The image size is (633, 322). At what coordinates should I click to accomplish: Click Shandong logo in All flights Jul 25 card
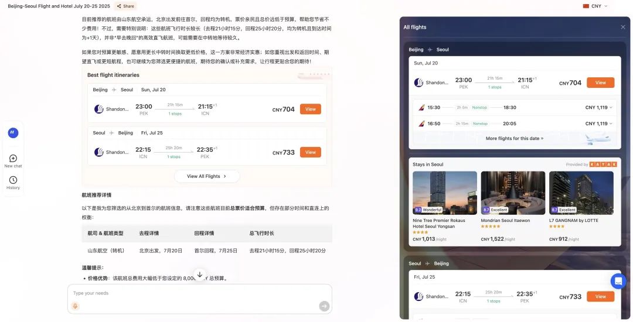click(418, 297)
